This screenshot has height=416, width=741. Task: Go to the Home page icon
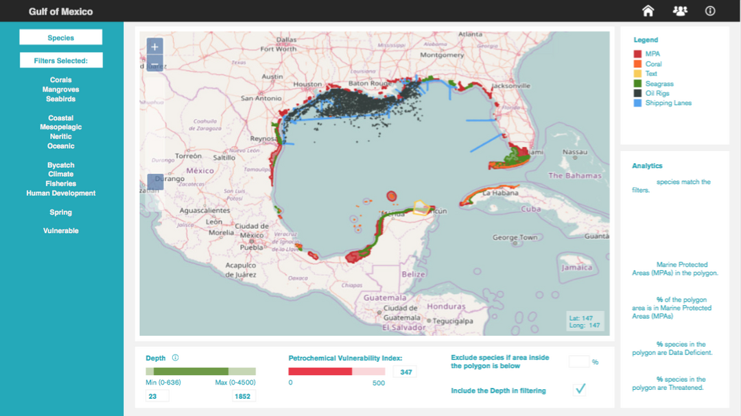coord(648,11)
